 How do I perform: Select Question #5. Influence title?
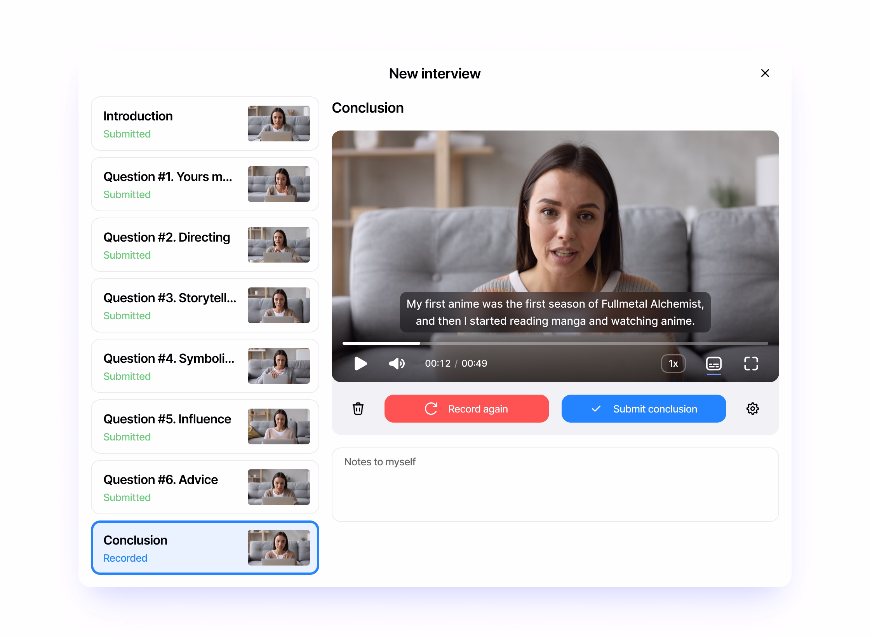(167, 419)
